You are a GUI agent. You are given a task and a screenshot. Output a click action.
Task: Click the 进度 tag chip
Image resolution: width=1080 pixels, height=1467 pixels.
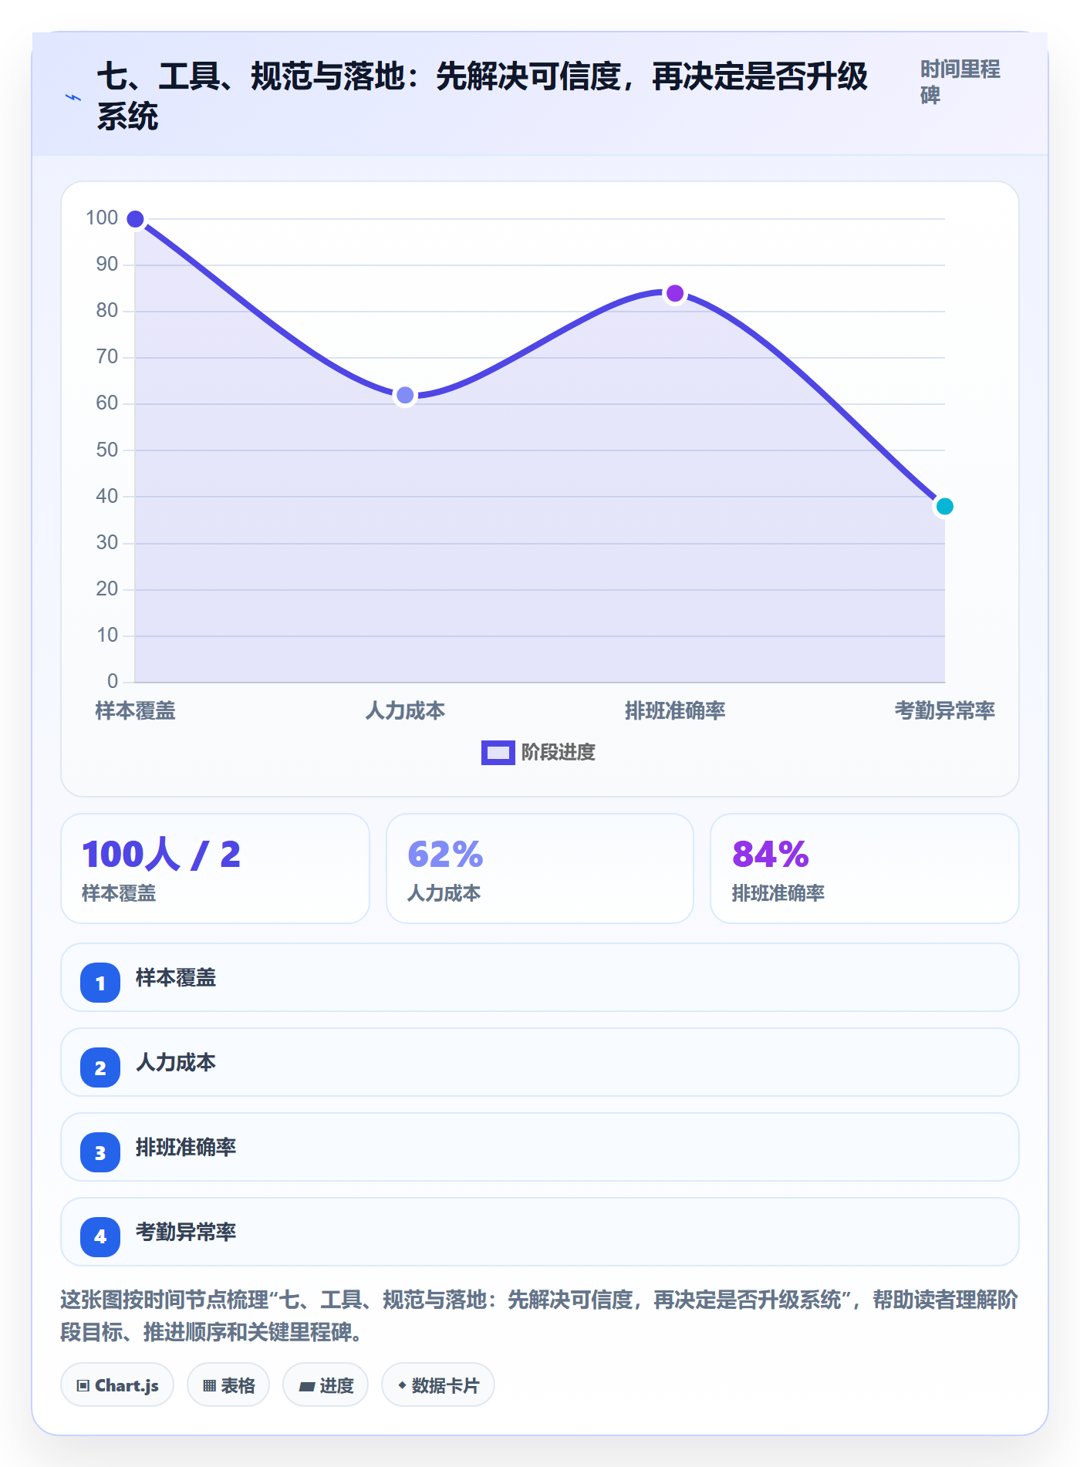326,1385
